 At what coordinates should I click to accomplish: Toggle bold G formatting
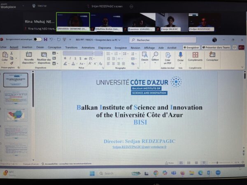pyautogui.click(x=65, y=58)
